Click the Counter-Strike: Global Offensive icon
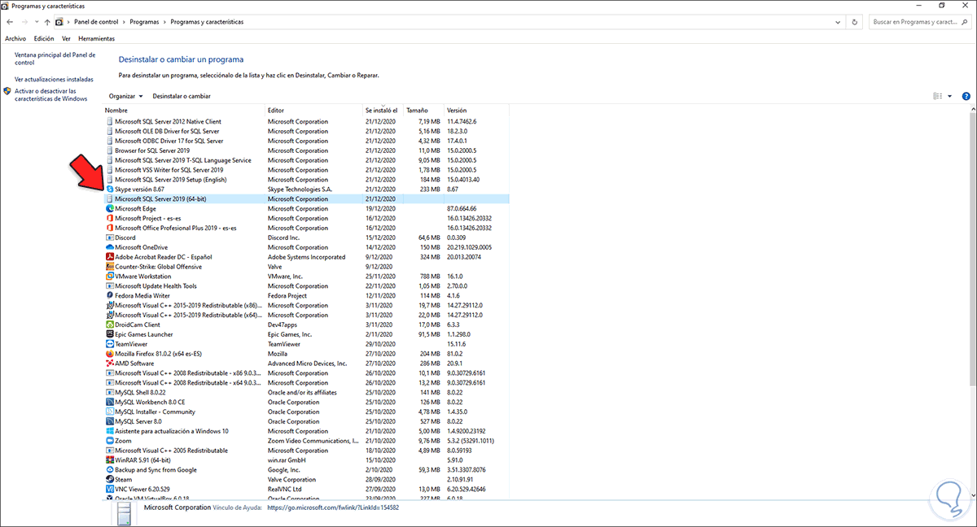This screenshot has width=977, height=527. 110,267
